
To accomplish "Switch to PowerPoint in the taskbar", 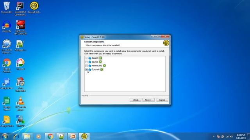I will [x=73, y=136].
